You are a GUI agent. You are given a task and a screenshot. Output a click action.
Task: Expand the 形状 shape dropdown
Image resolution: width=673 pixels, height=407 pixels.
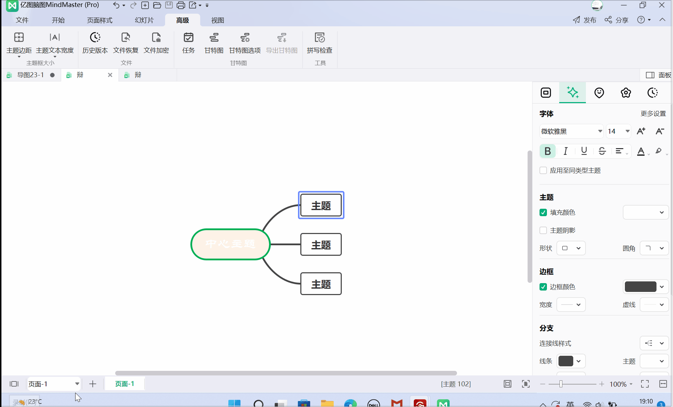point(571,248)
